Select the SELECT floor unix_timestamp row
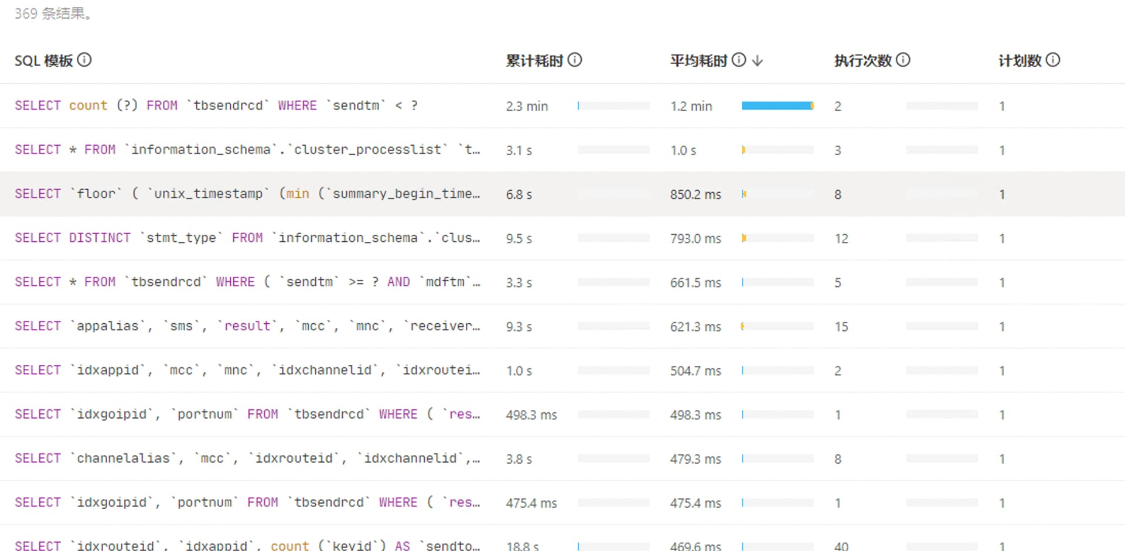 (247, 194)
